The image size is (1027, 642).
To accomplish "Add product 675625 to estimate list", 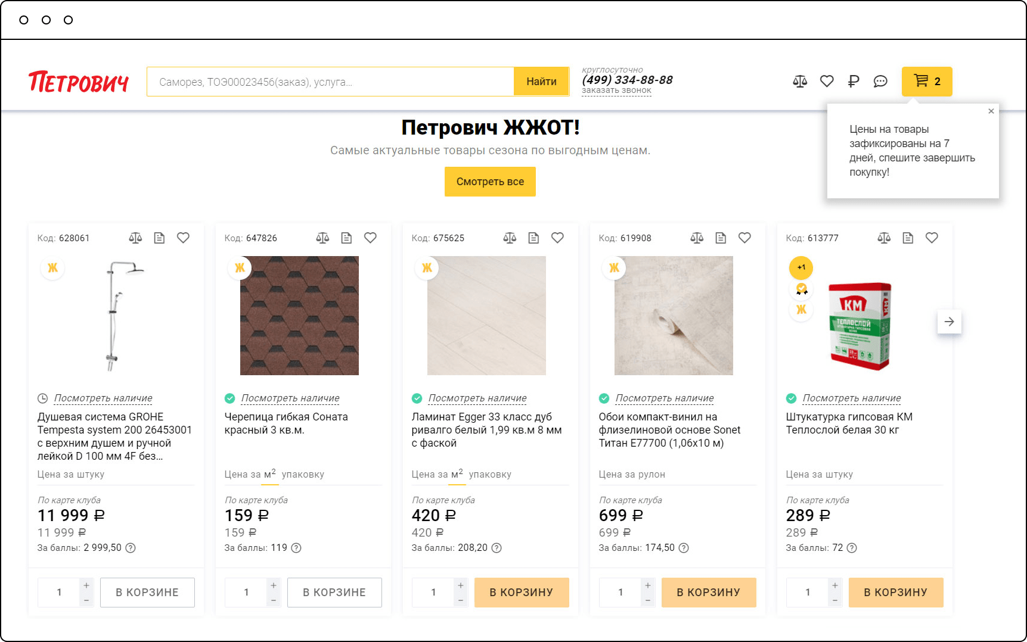I will (x=533, y=238).
